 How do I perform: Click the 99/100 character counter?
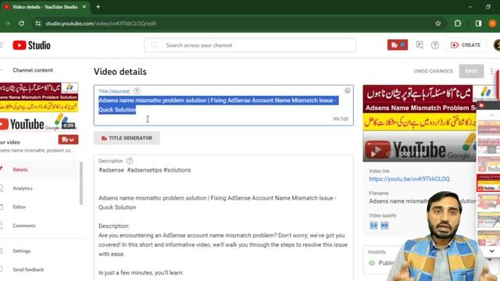pos(341,119)
